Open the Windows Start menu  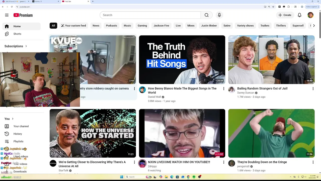tap(122, 177)
